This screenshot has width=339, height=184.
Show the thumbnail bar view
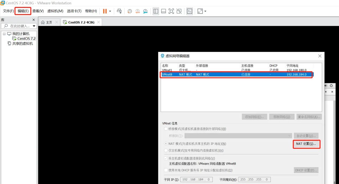[x=163, y=11]
